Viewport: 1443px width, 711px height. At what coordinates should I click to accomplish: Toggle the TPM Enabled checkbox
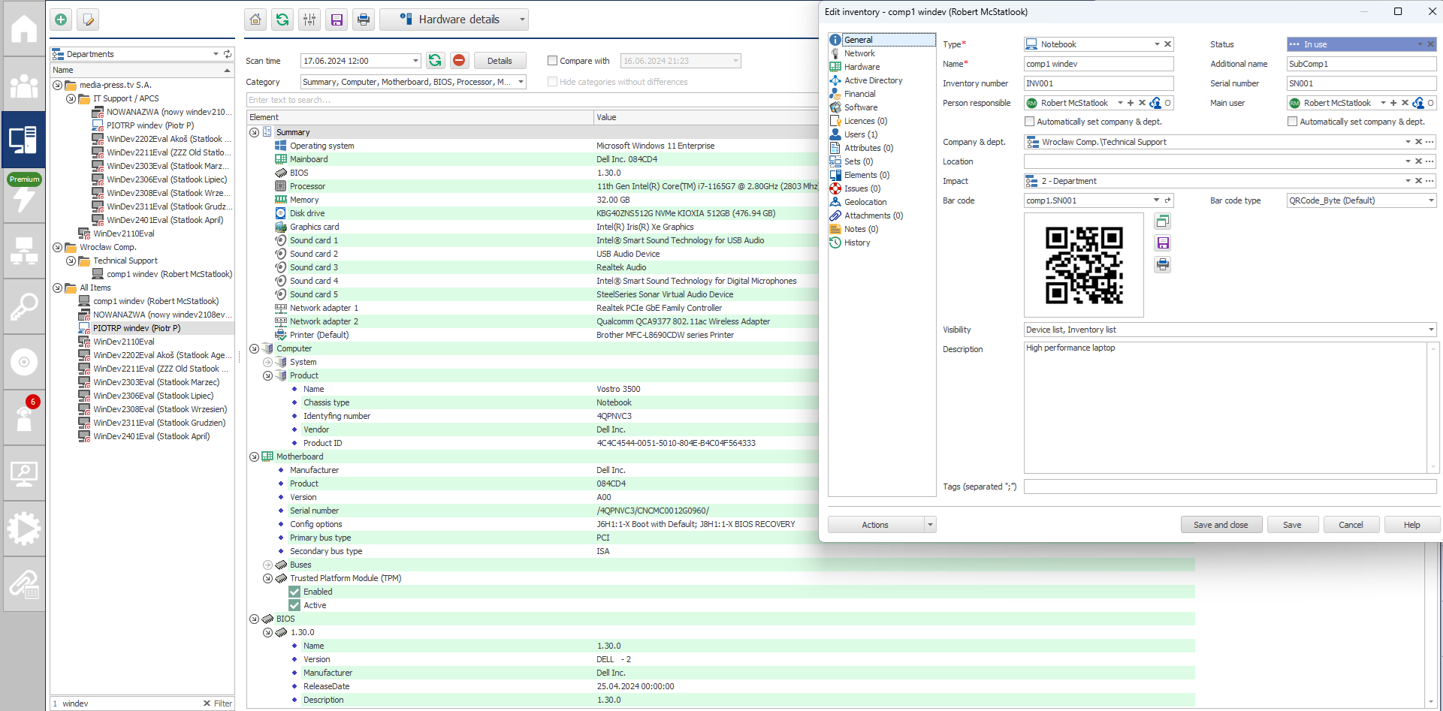294,592
